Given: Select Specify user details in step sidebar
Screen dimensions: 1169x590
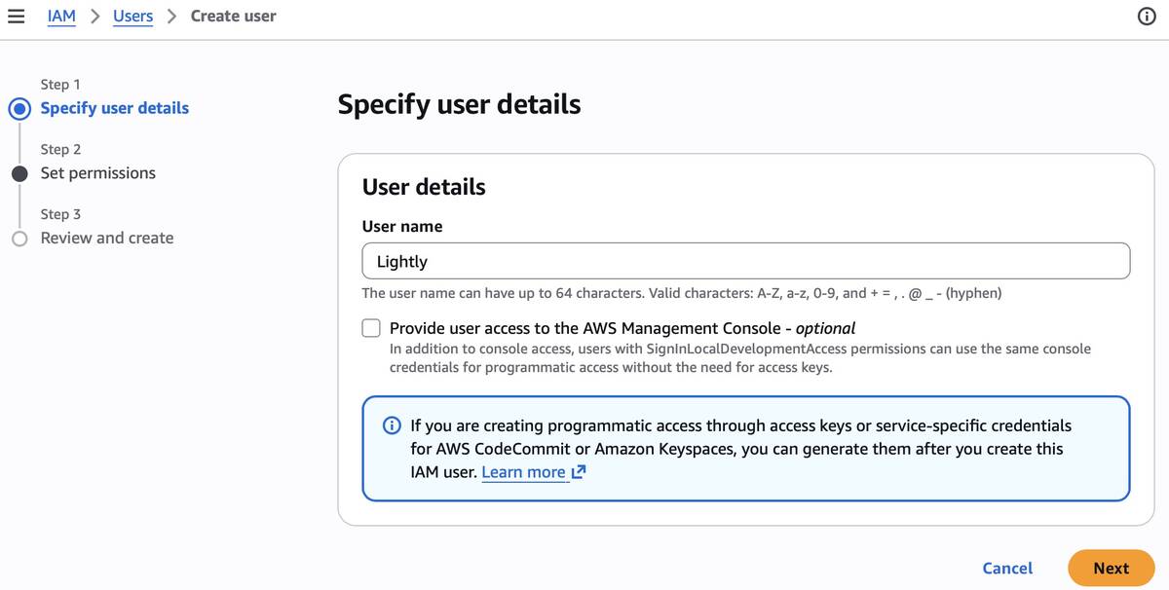Looking at the screenshot, I should pos(114,107).
